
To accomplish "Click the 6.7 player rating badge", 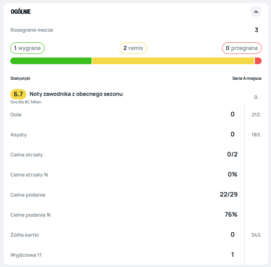I will 18,94.
